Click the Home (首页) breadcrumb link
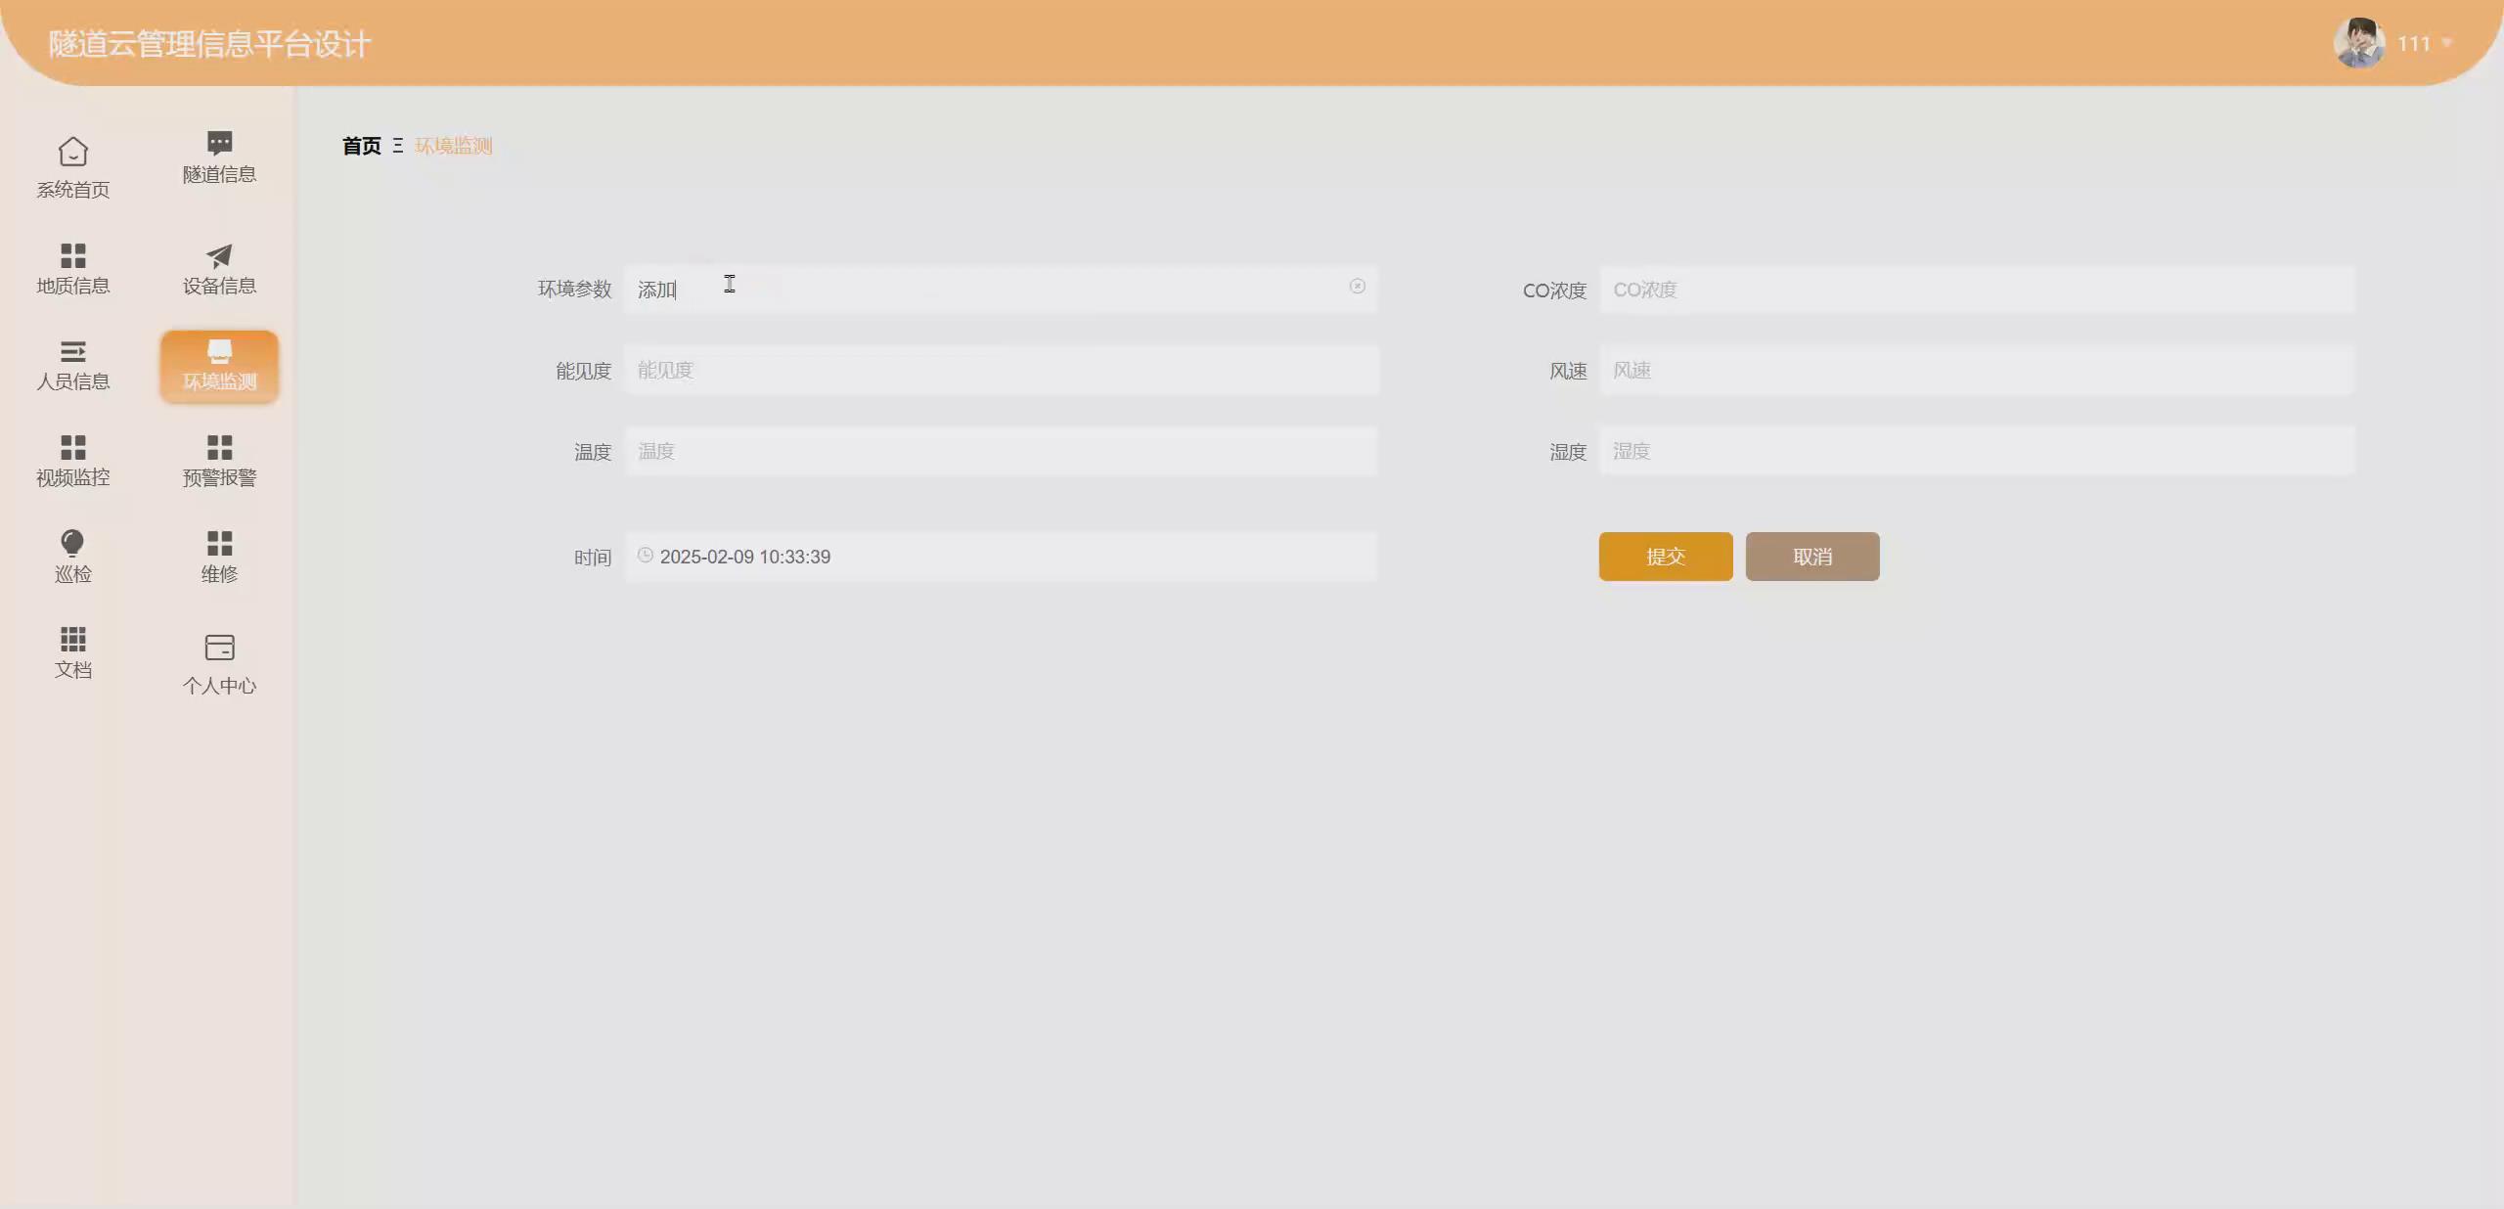 pos(361,146)
